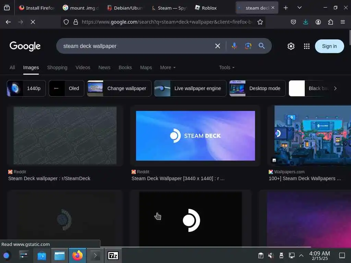Submit search with magnifier icon
The image size is (351, 263).
point(262,46)
